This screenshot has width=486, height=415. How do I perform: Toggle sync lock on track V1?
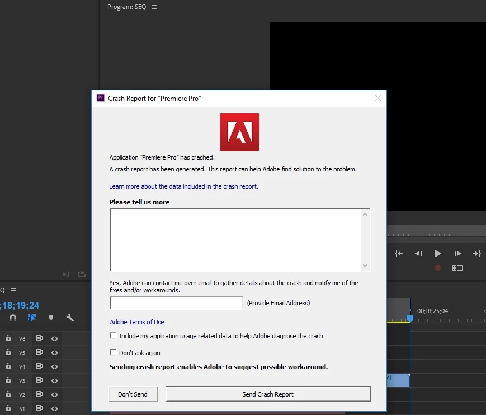[39, 408]
